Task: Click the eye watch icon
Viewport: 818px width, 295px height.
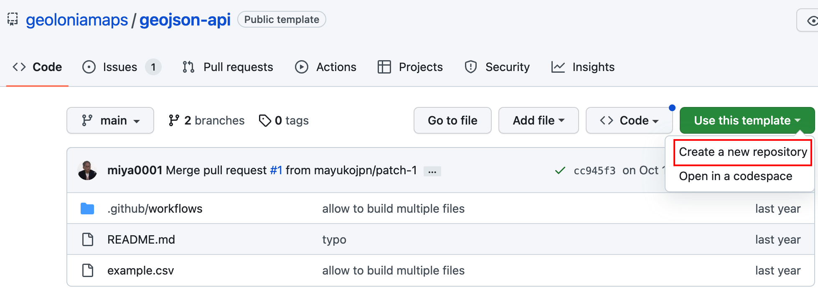Action: pos(812,20)
